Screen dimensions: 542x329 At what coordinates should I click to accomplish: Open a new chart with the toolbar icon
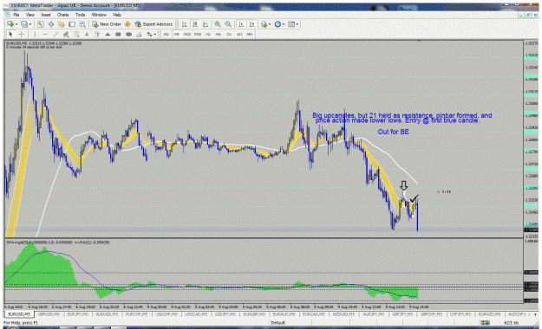pyautogui.click(x=10, y=24)
